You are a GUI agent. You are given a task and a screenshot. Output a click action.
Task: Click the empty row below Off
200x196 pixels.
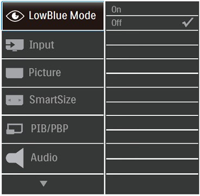[x=152, y=38]
